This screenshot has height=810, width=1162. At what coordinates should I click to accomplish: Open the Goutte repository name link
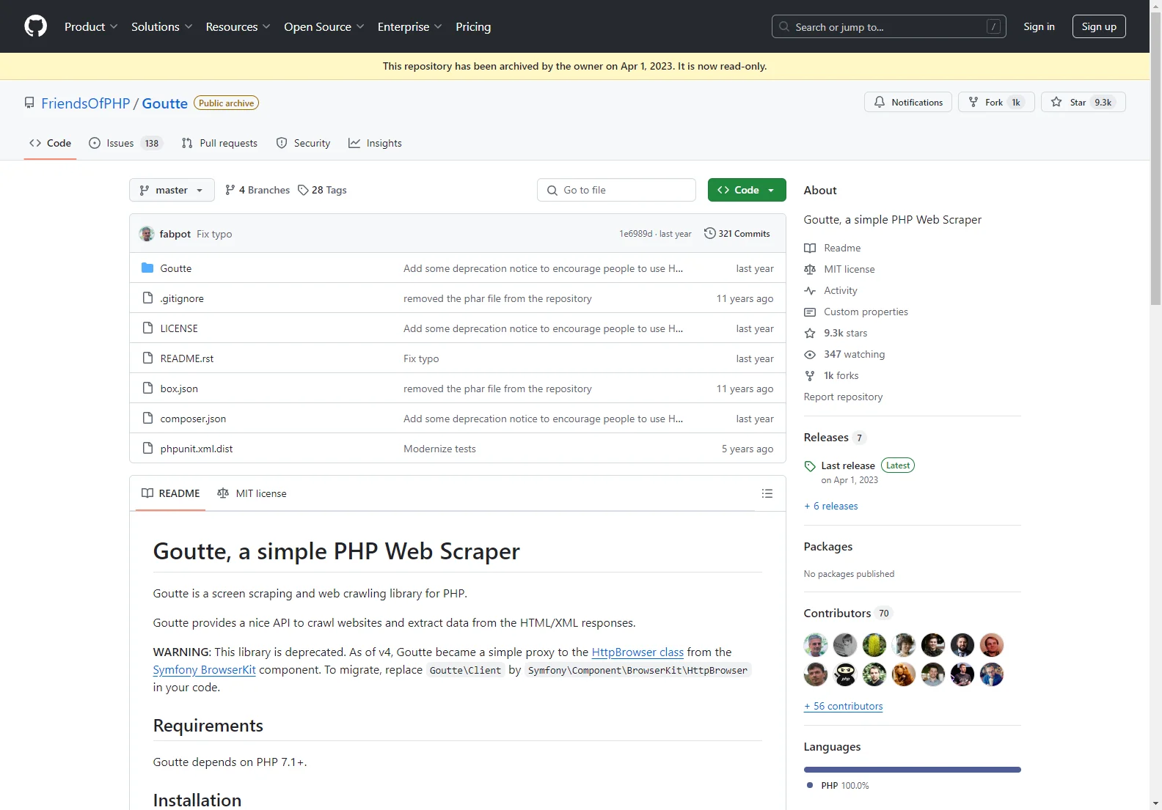(x=164, y=103)
